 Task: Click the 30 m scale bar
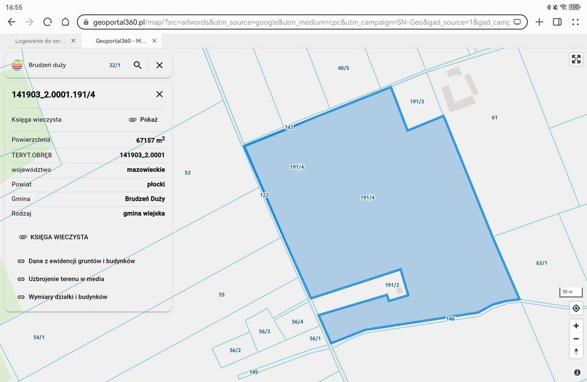[571, 292]
